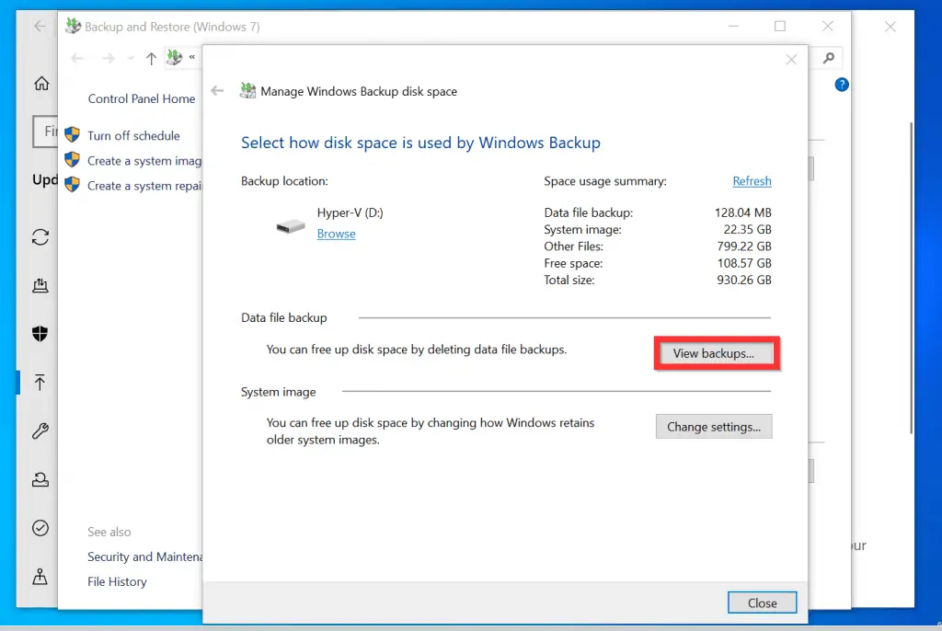Select the Recovery icon in the sidebar
942x631 pixels.
[39, 479]
